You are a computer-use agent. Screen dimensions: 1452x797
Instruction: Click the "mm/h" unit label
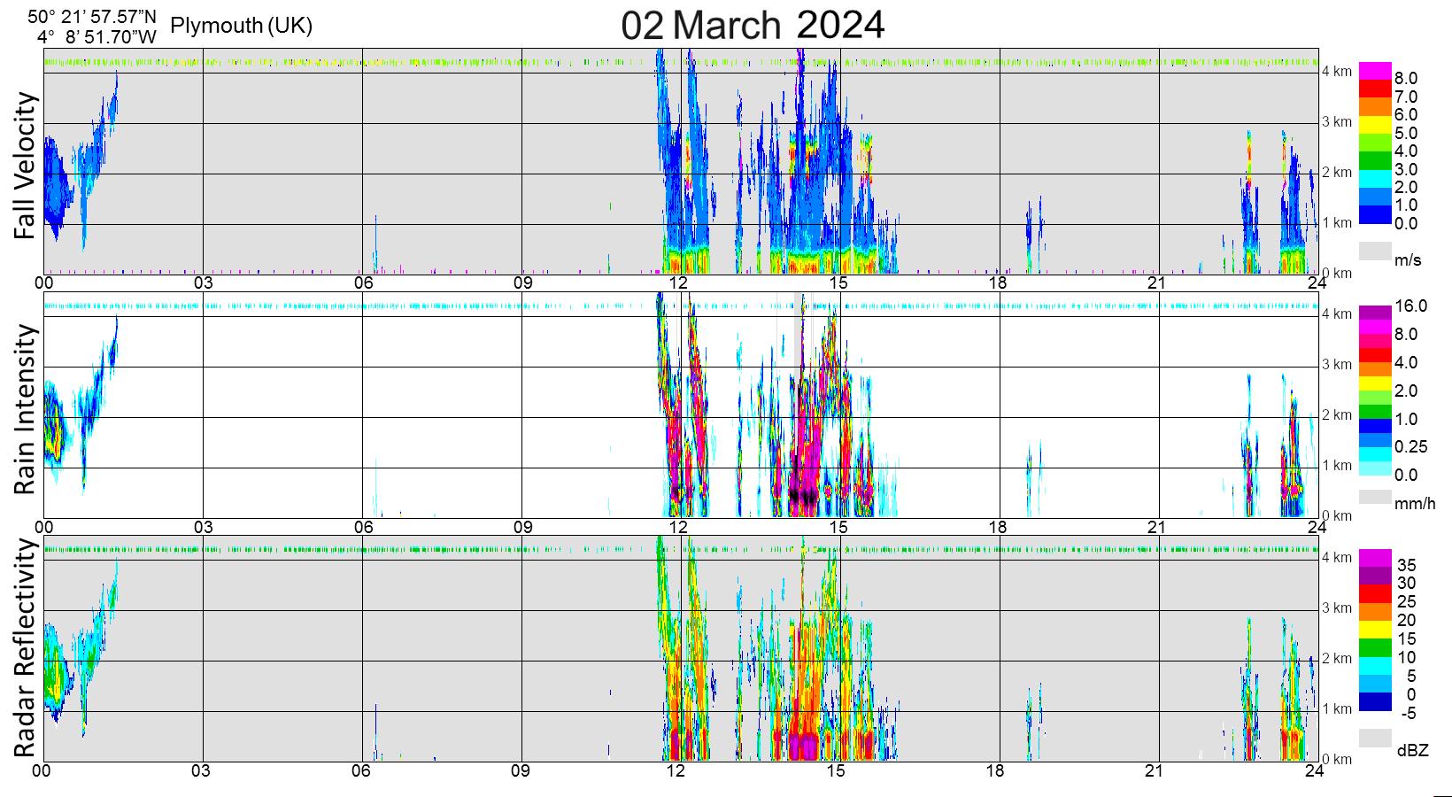pyautogui.click(x=1415, y=505)
